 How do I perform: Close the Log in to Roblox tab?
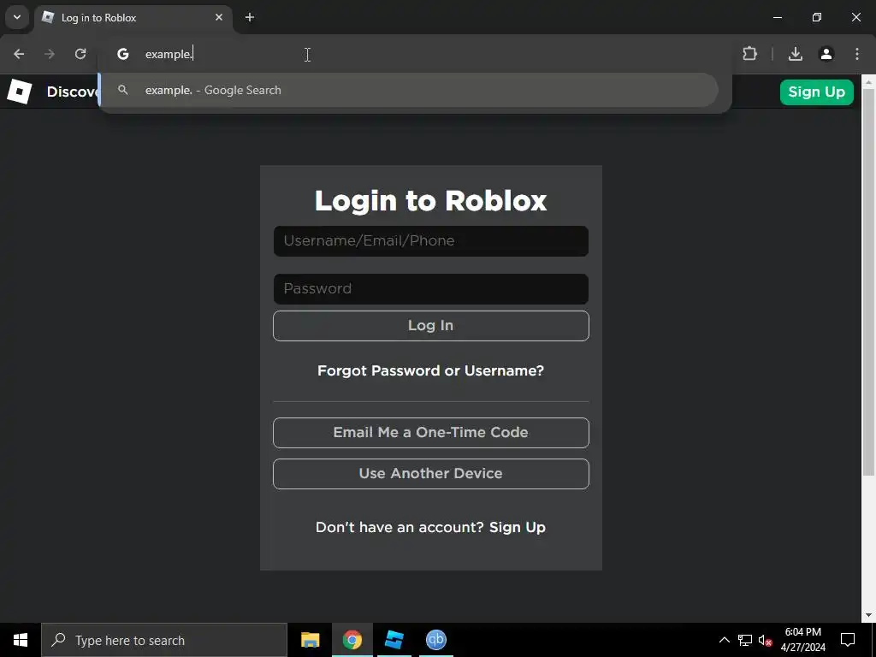pos(219,17)
